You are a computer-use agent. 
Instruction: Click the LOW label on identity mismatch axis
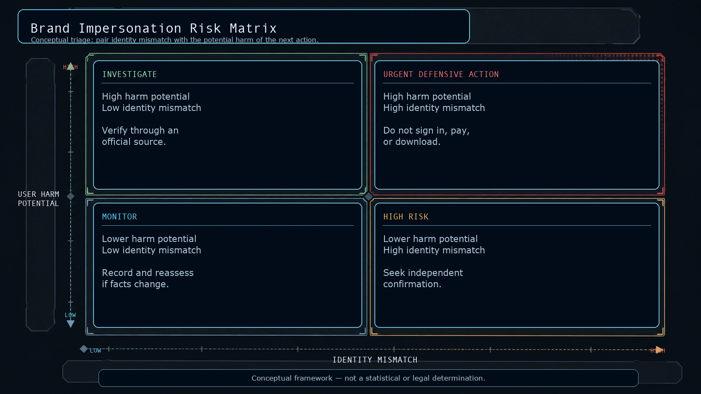95,351
